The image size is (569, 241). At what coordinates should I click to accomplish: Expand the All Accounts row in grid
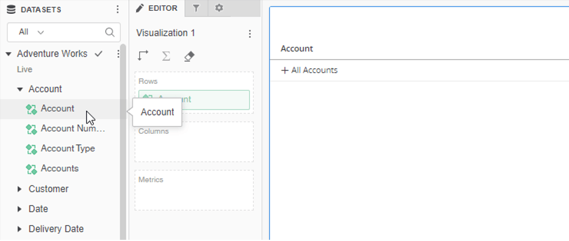click(x=285, y=70)
